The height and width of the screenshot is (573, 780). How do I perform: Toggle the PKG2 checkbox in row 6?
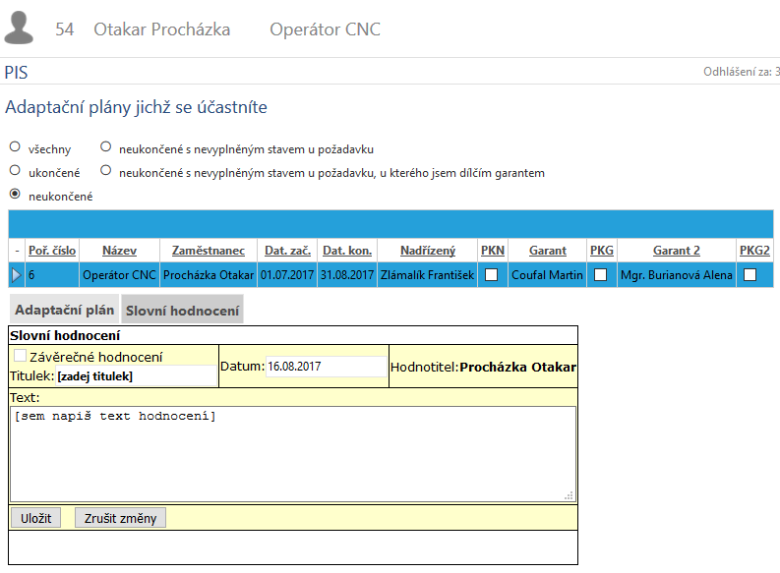point(750,275)
